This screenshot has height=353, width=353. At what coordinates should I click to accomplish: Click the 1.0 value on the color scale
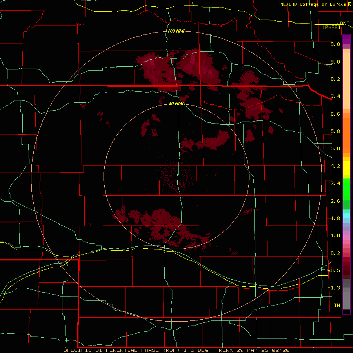coord(335,236)
